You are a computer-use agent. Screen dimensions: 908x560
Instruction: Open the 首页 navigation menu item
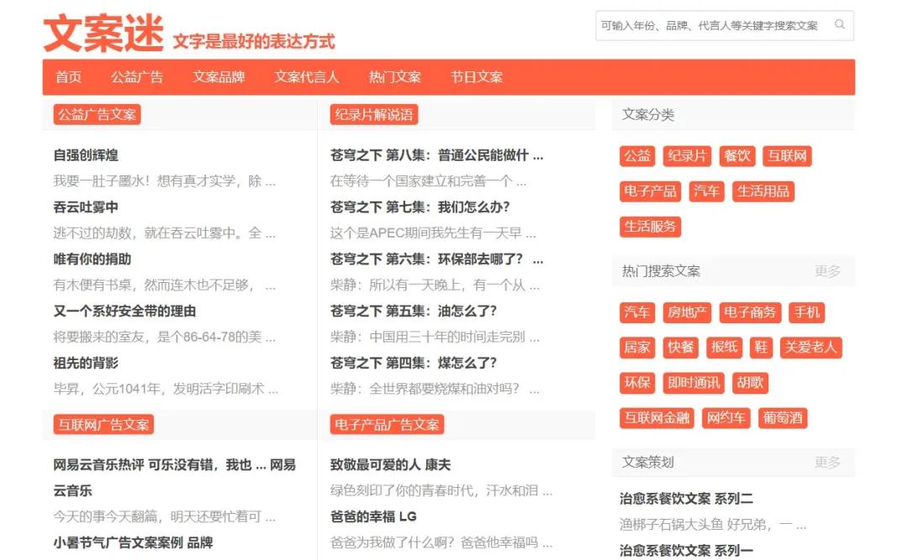pyautogui.click(x=68, y=76)
